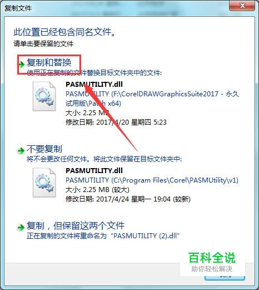Click the C:\Program Files\Corel\PASMUtility path text
The image size is (259, 290).
point(152,180)
